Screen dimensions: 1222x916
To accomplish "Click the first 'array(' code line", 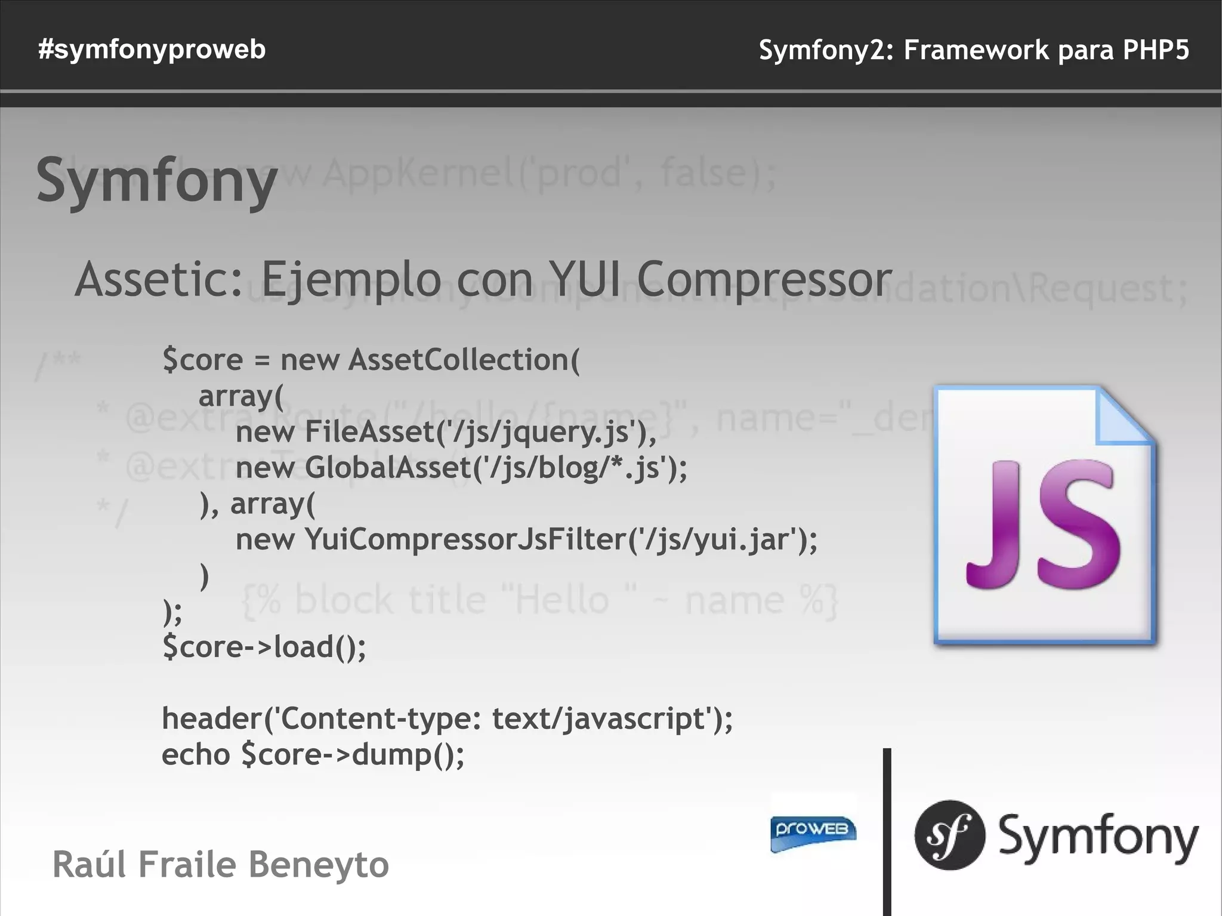I will point(241,396).
